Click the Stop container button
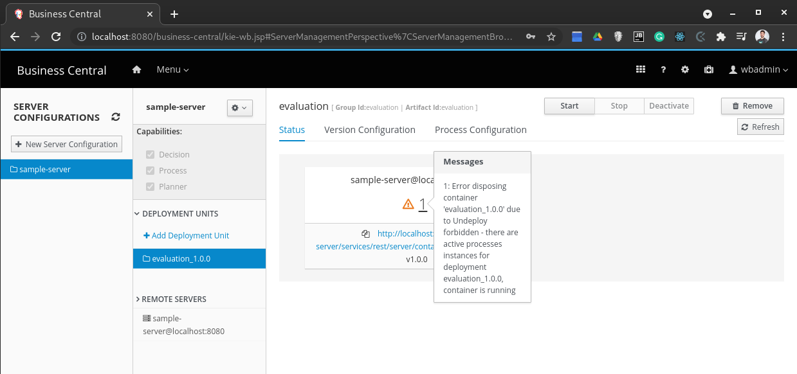The width and height of the screenshot is (797, 374). pos(619,106)
